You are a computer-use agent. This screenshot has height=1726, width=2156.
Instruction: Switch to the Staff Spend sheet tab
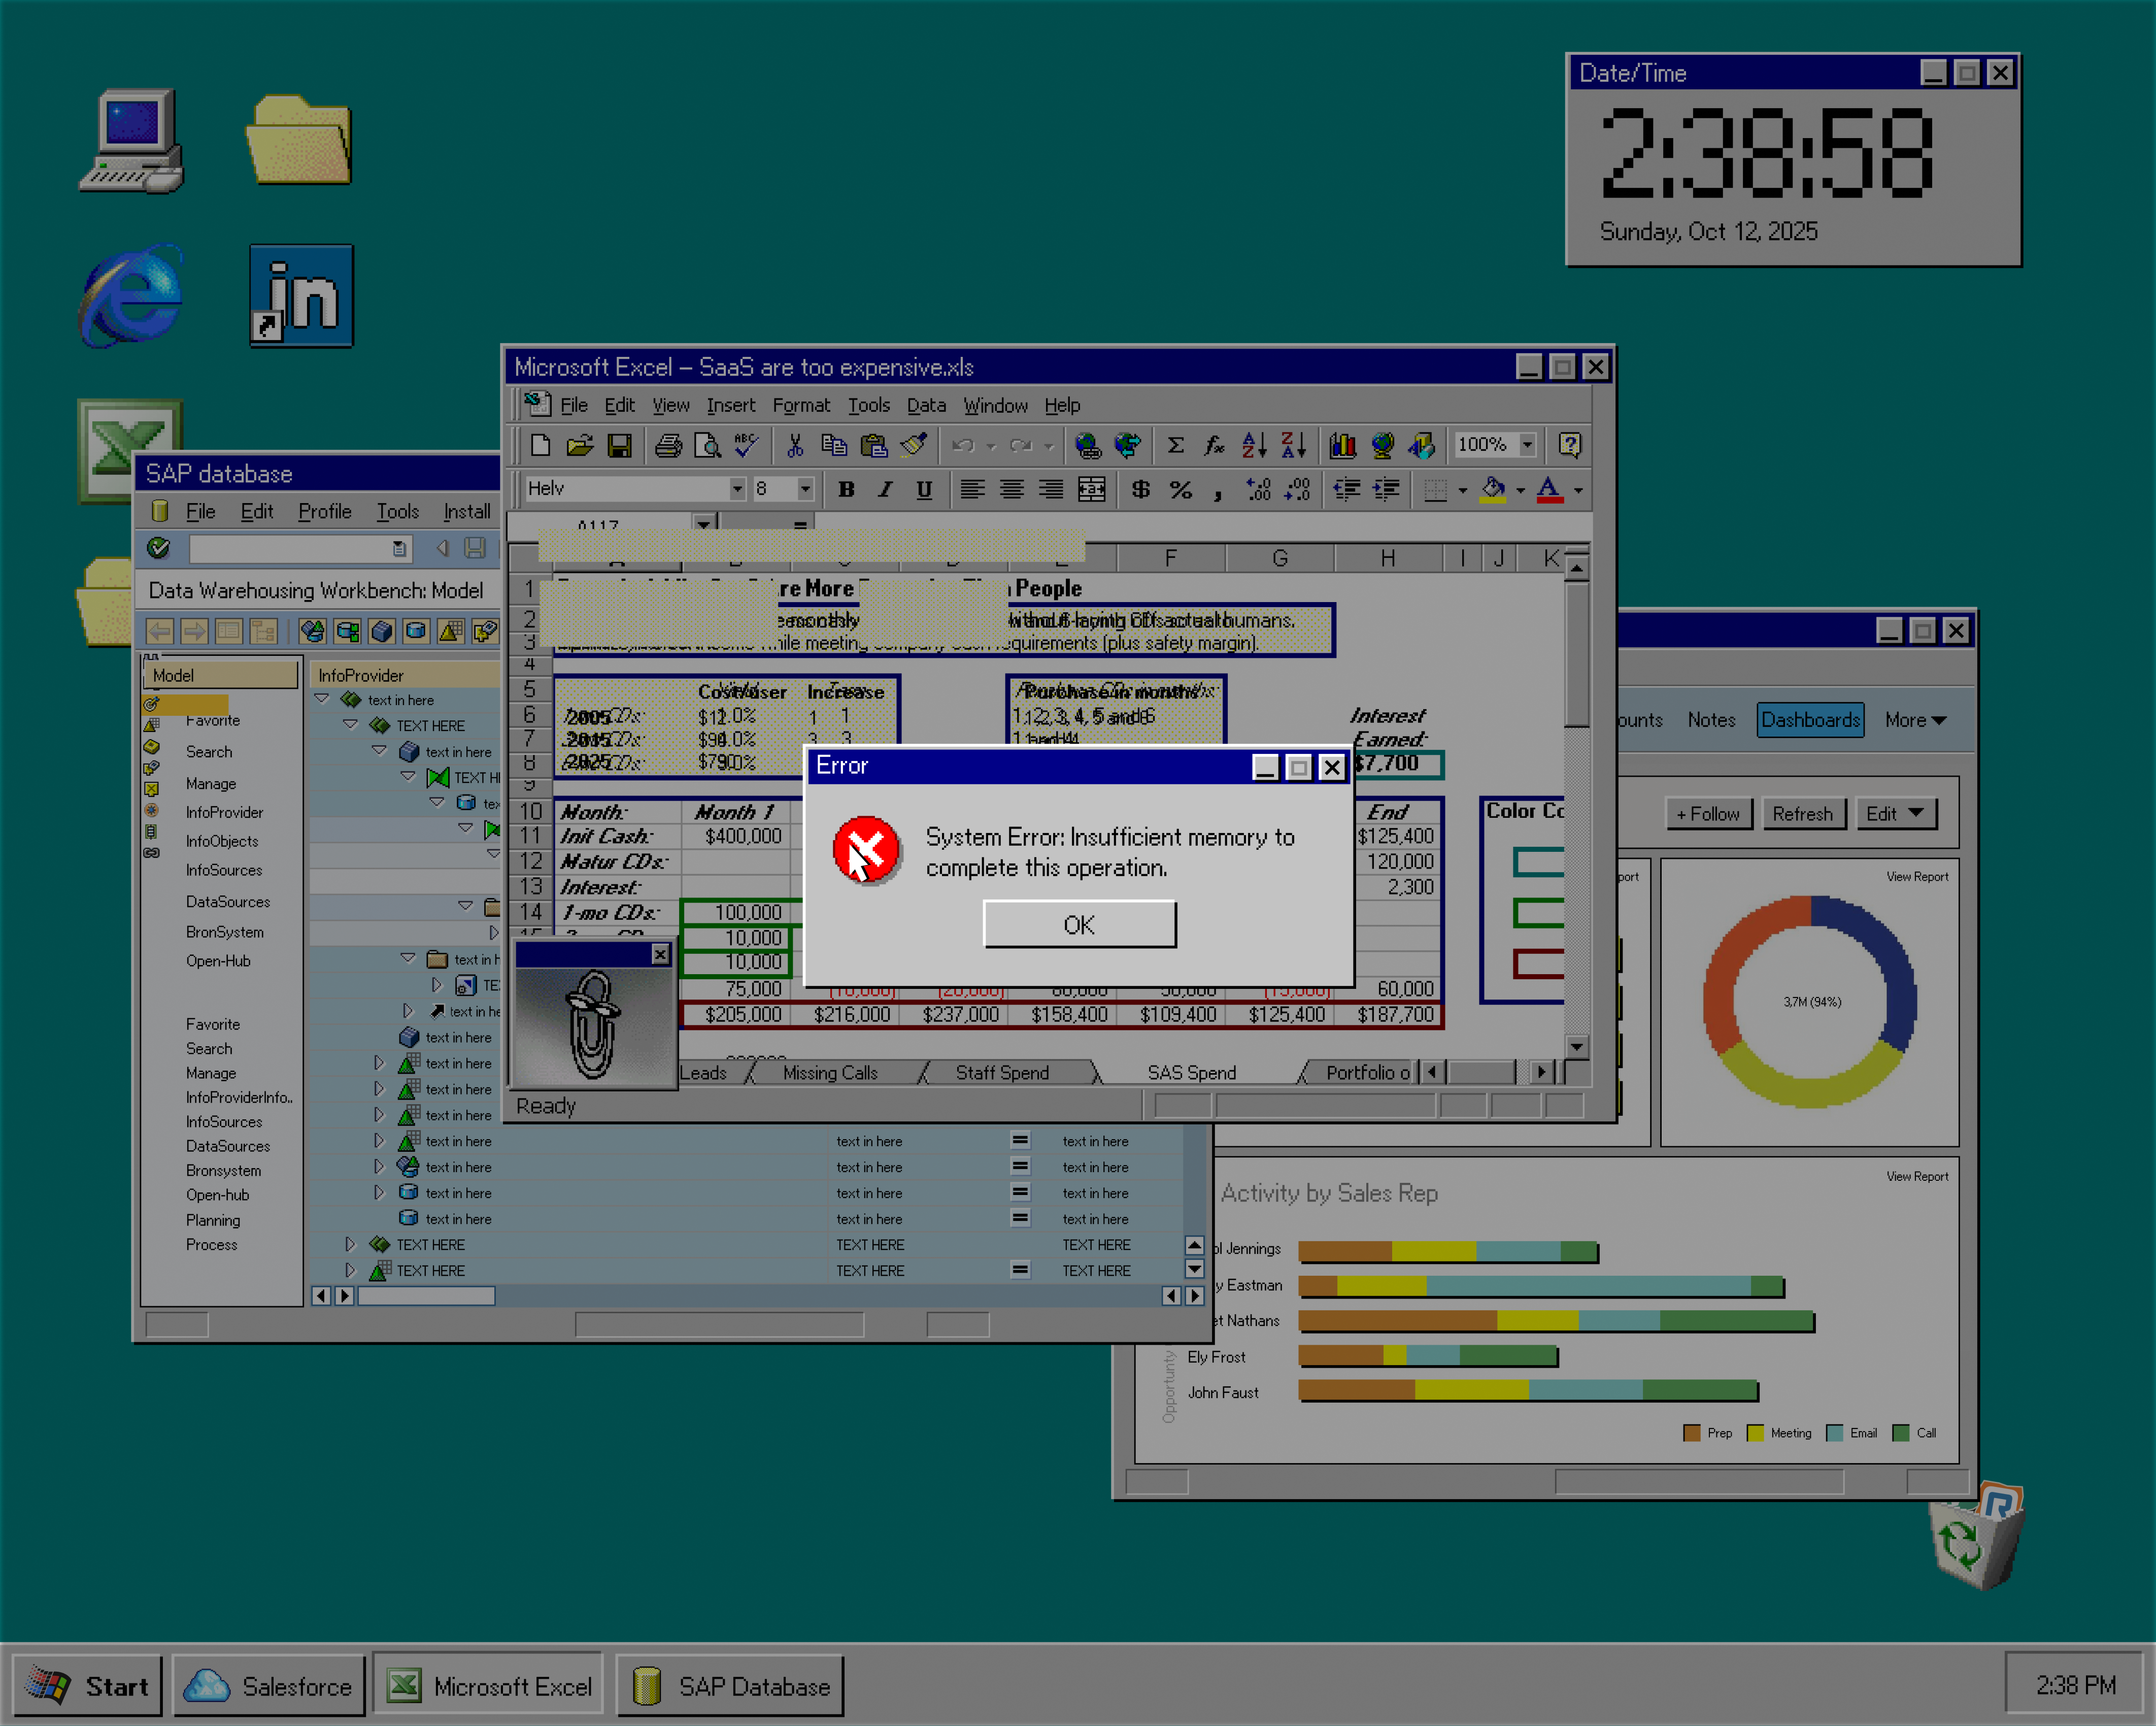(x=1002, y=1073)
